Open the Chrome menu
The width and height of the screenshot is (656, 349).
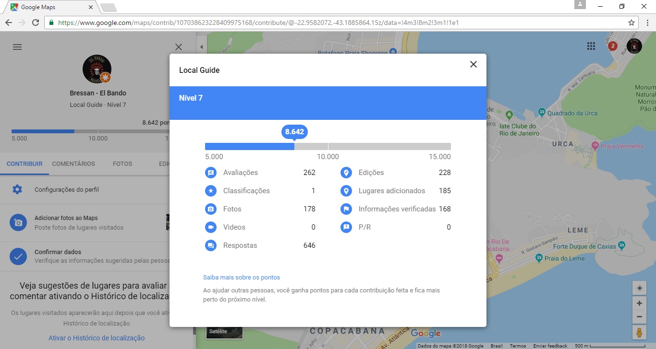point(647,23)
